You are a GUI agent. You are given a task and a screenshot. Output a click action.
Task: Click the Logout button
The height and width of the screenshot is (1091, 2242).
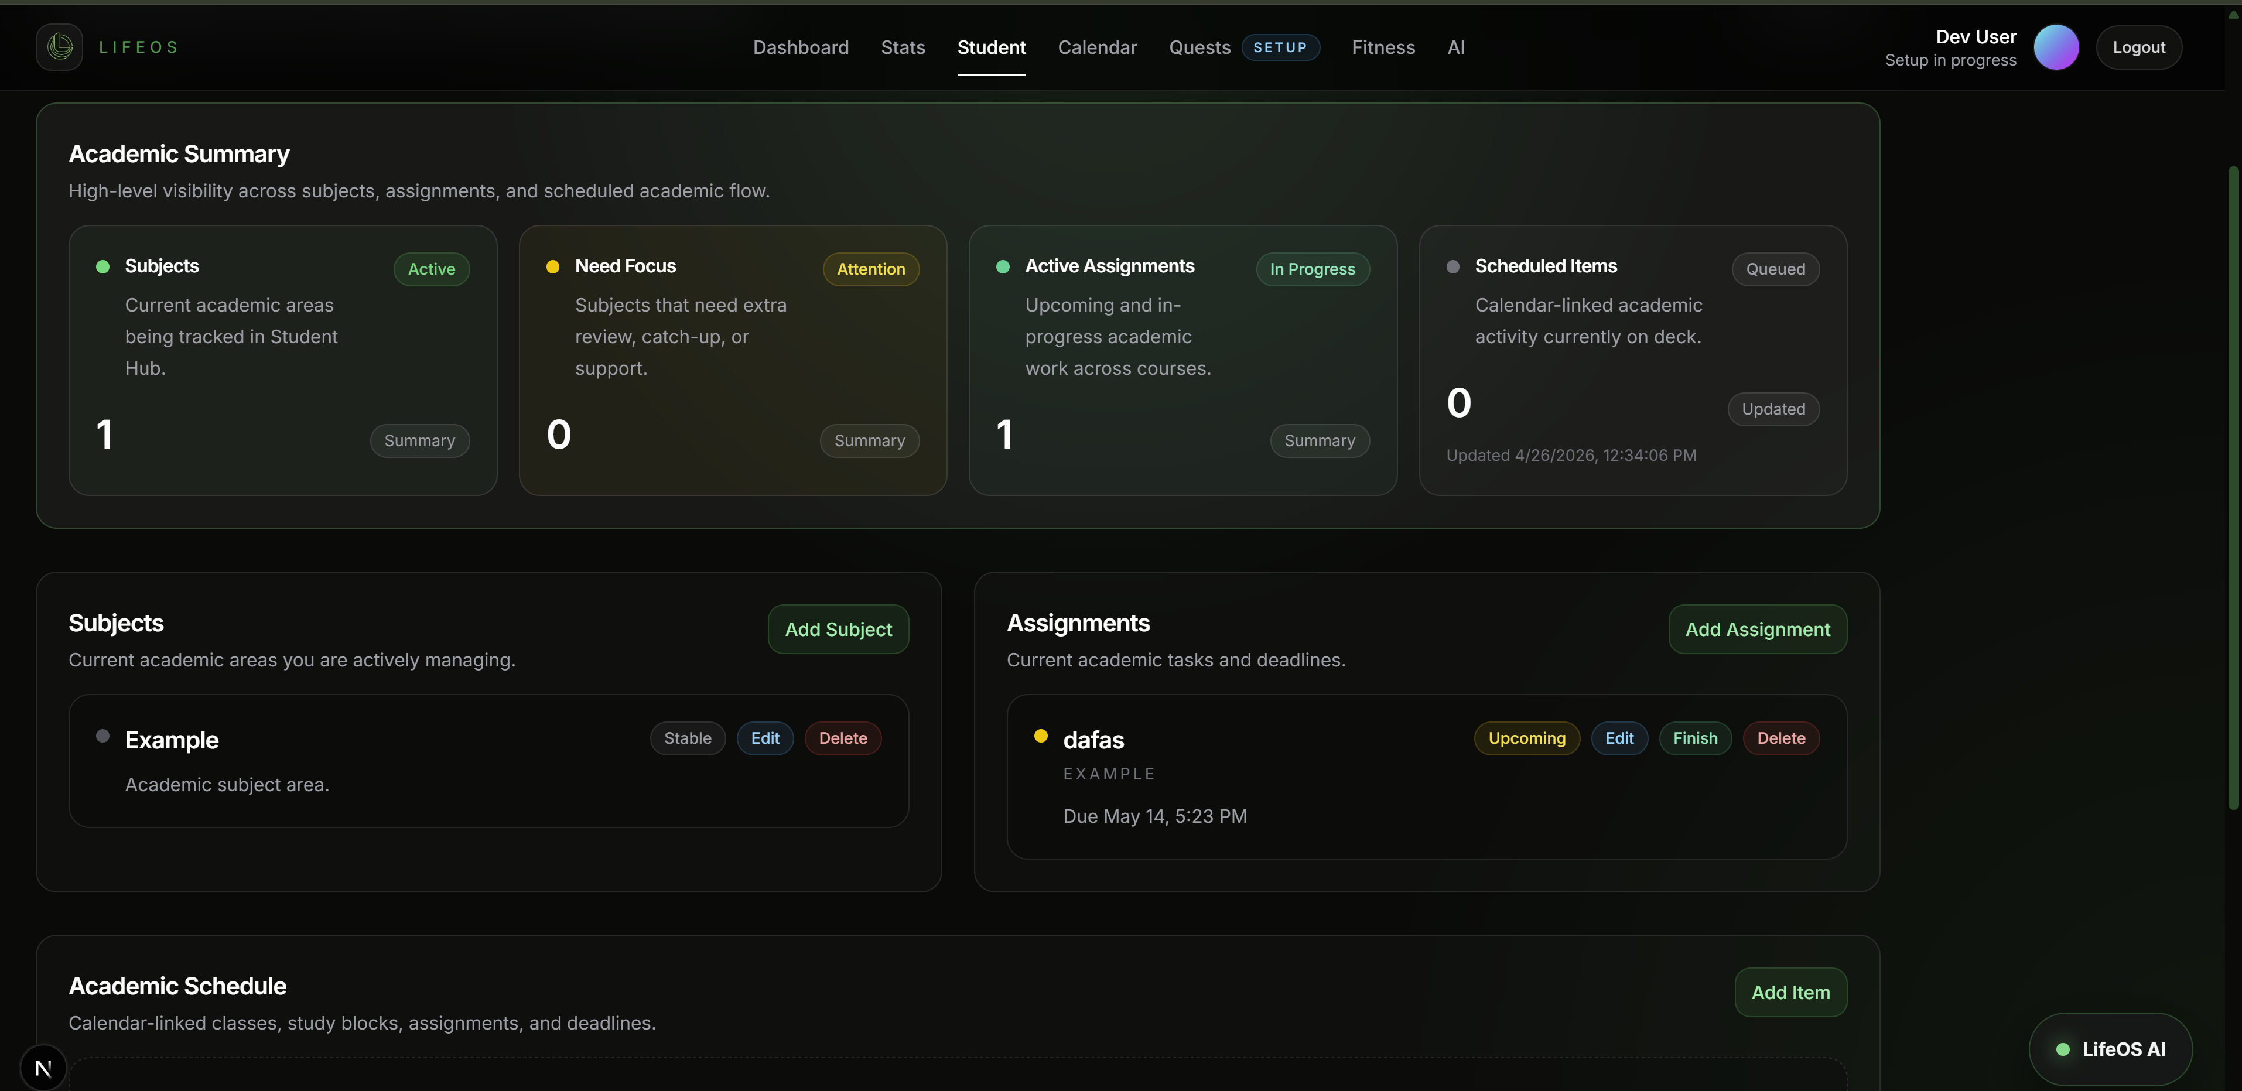click(2138, 47)
